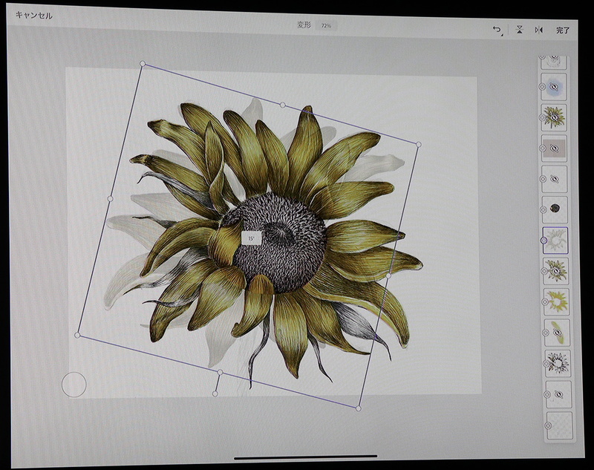Click the selection dot beside the yellow petals layer
The width and height of the screenshot is (594, 470).
pos(545,302)
